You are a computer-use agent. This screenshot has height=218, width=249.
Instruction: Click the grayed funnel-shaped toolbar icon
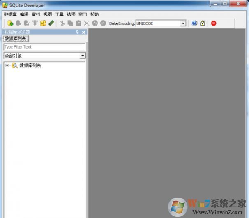[x=35, y=23]
